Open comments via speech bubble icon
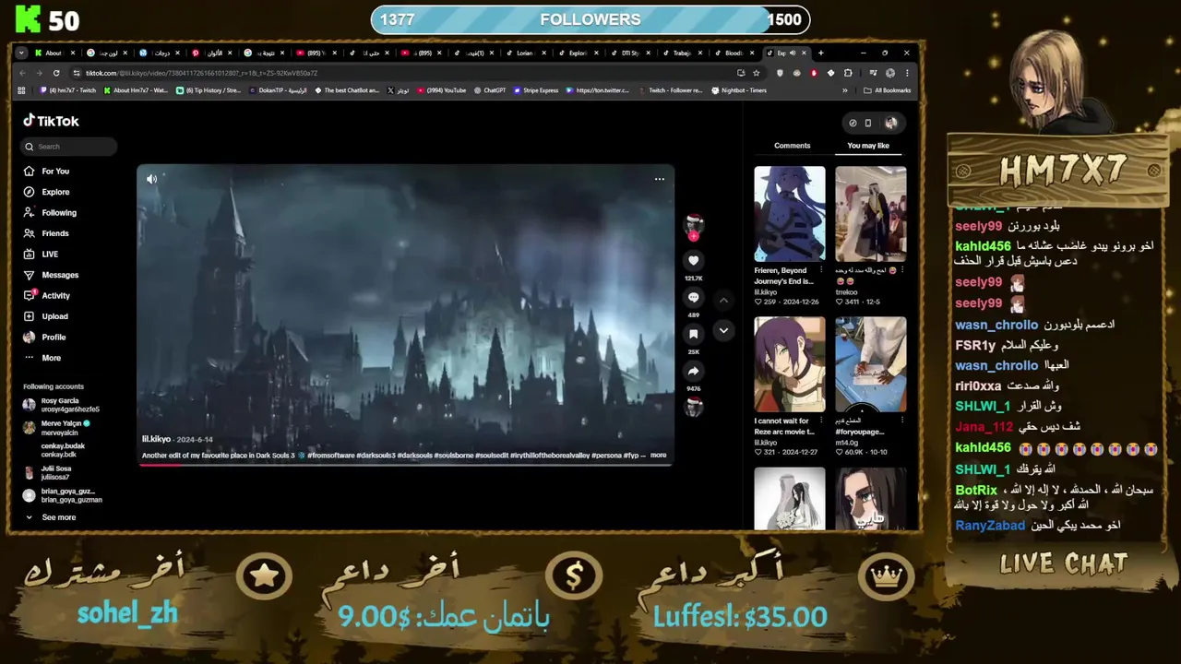The height and width of the screenshot is (664, 1181). pos(694,298)
